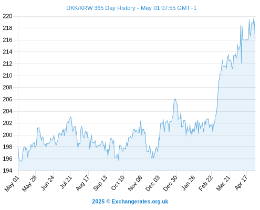This screenshot has width=260, height=210.
Task: Select the Mar 21 date label
Action: [x=223, y=183]
